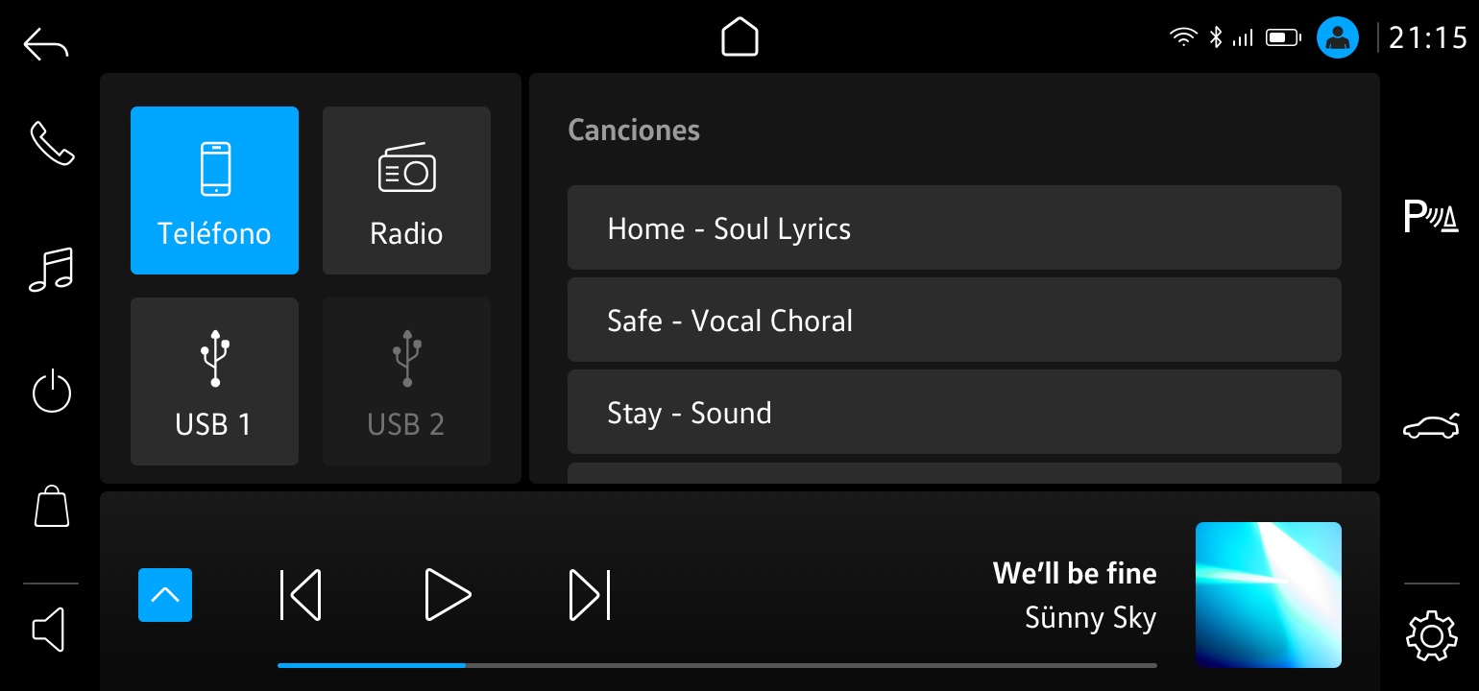Select Teléfono as media source

[x=214, y=190]
